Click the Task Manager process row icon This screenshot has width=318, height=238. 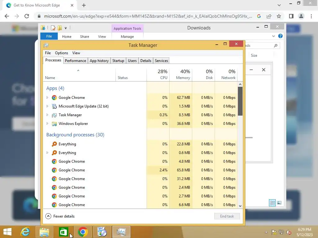(54, 115)
